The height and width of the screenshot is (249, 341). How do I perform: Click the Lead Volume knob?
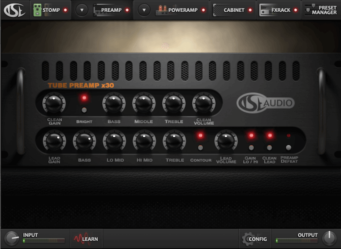point(226,141)
